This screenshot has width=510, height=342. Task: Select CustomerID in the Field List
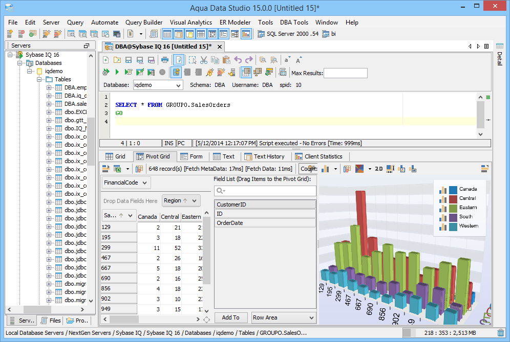point(265,204)
